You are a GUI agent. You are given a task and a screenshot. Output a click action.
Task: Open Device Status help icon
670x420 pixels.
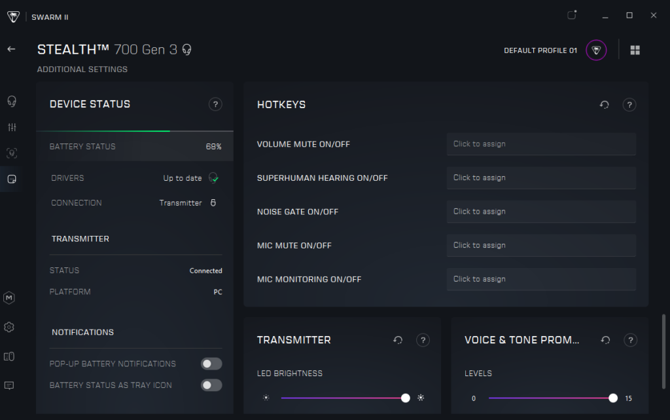pyautogui.click(x=215, y=104)
